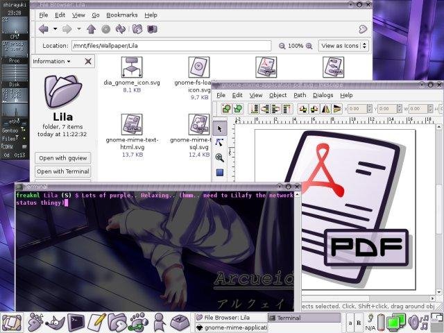Open the GNOME foot main menu
The height and width of the screenshot is (333, 444).
[35, 322]
